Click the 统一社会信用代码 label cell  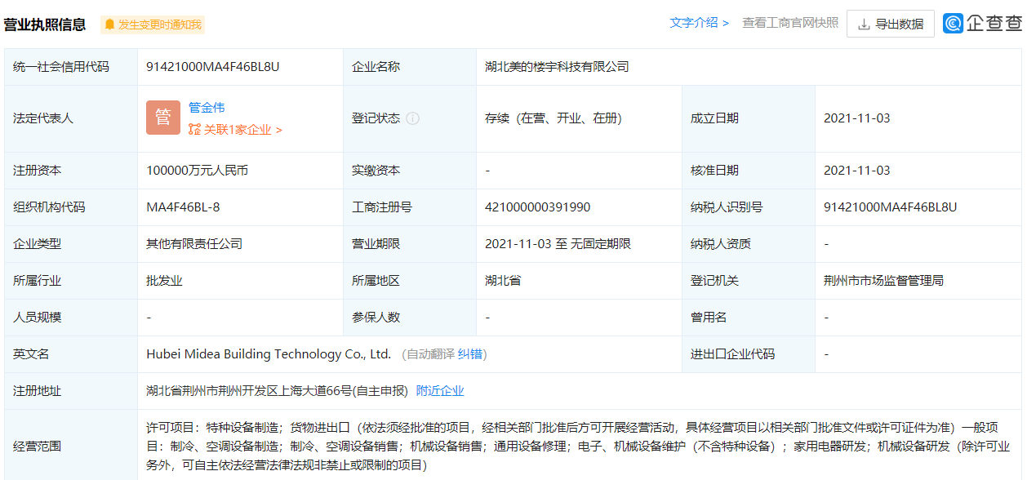point(71,67)
